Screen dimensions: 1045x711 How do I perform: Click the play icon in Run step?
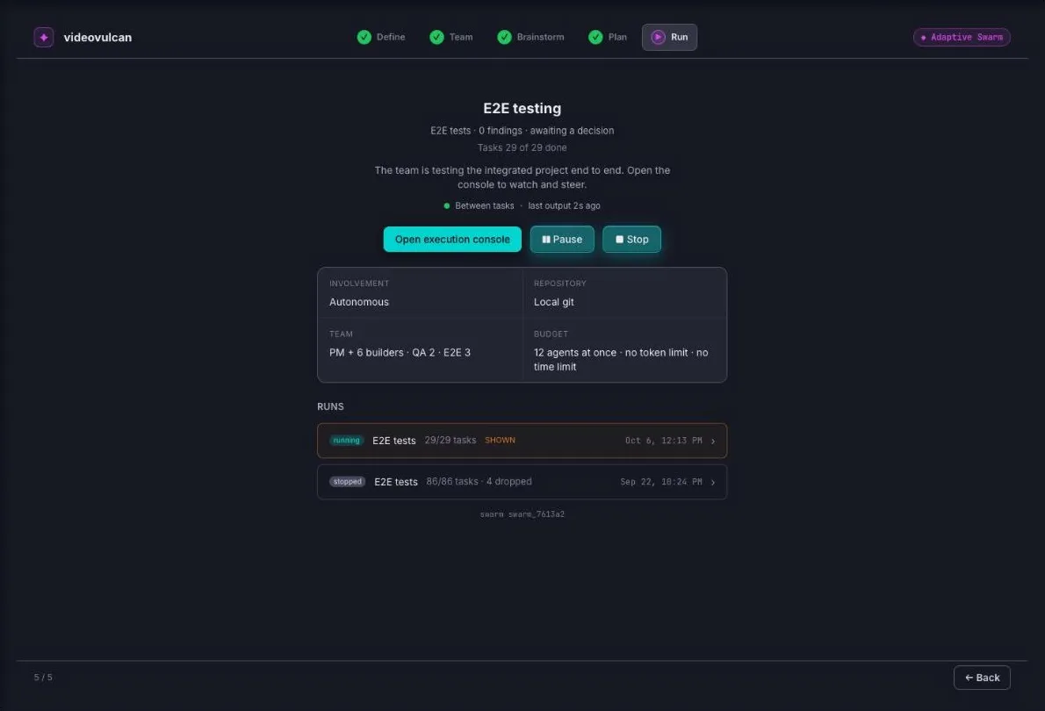point(658,38)
